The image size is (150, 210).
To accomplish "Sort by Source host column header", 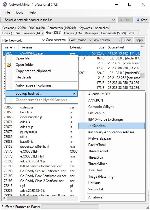I will 123,47.
